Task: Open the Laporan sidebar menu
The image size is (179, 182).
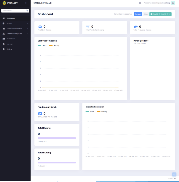Action: [15, 44]
